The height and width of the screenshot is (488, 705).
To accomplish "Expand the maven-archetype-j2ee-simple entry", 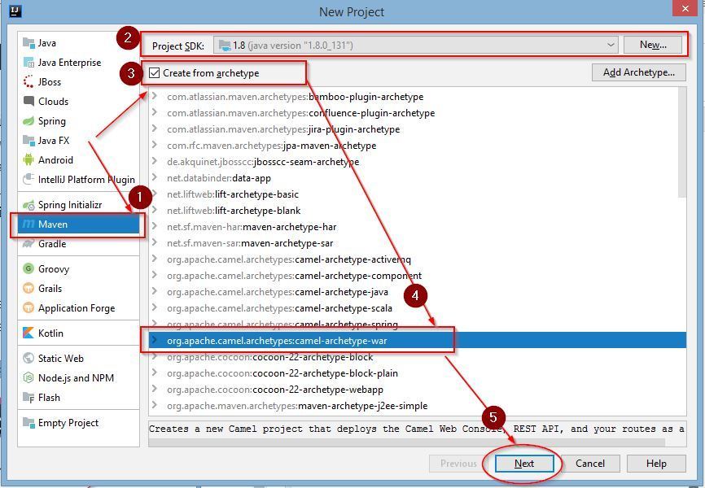I will pyautogui.click(x=154, y=405).
